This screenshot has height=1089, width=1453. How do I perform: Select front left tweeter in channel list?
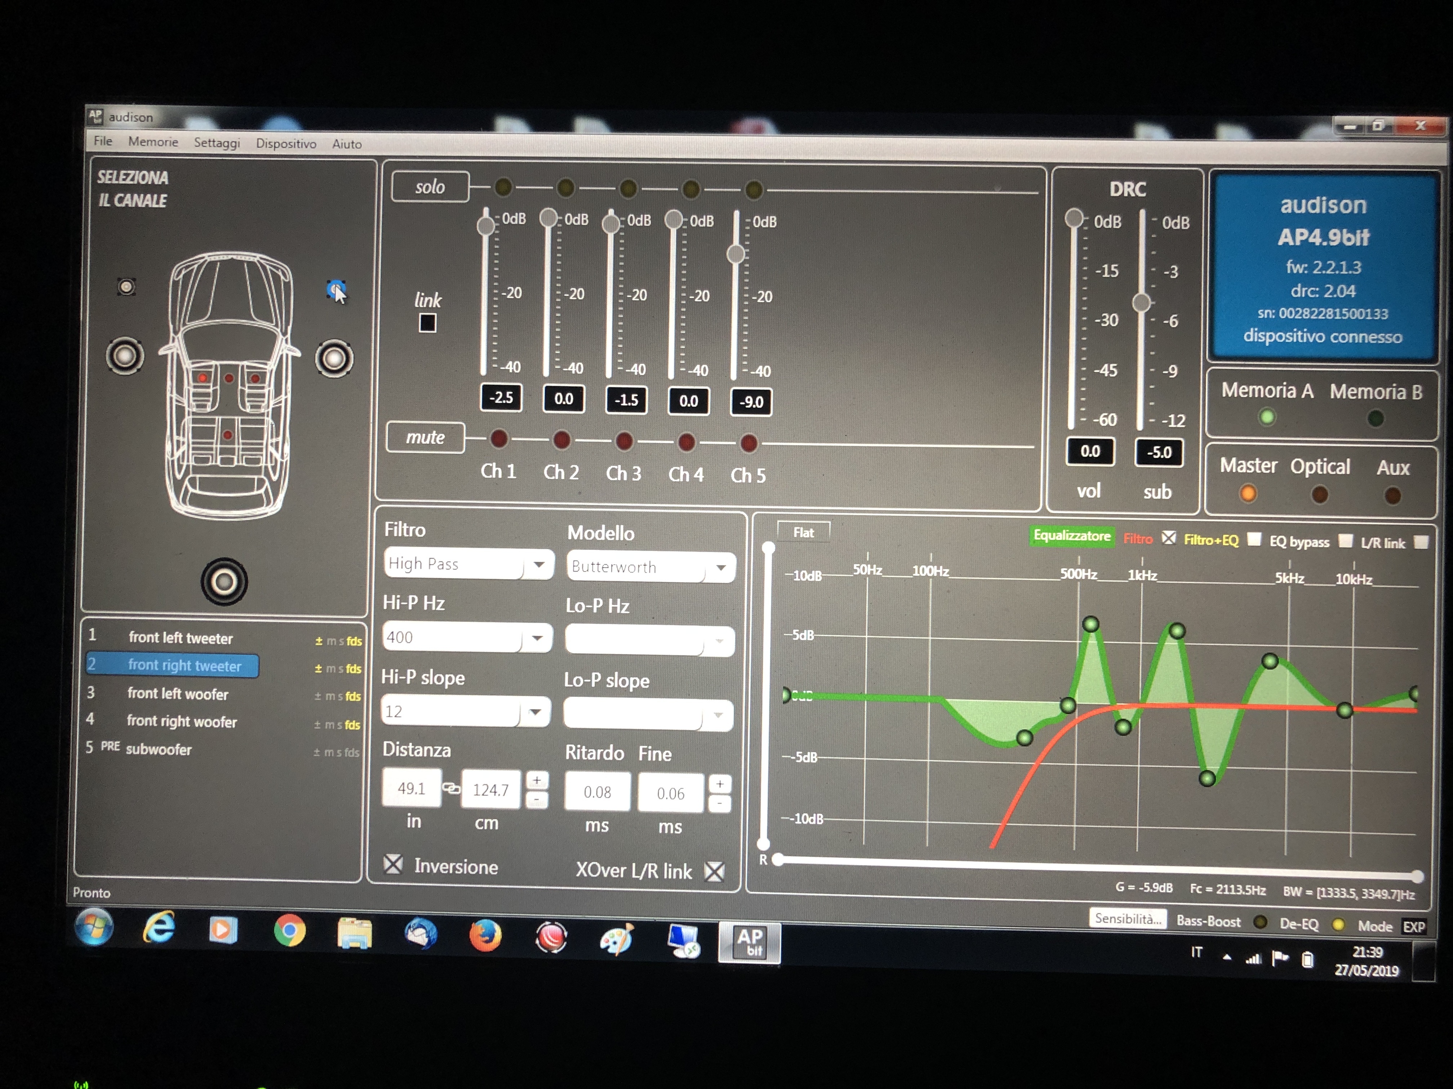pos(181,637)
